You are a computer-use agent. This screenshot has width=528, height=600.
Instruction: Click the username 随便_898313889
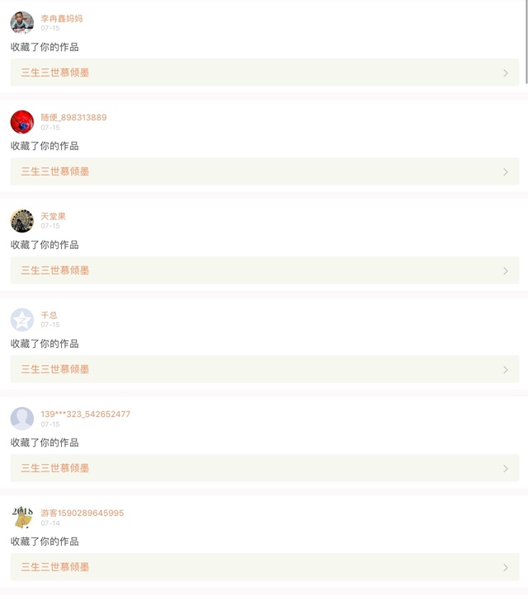[73, 117]
